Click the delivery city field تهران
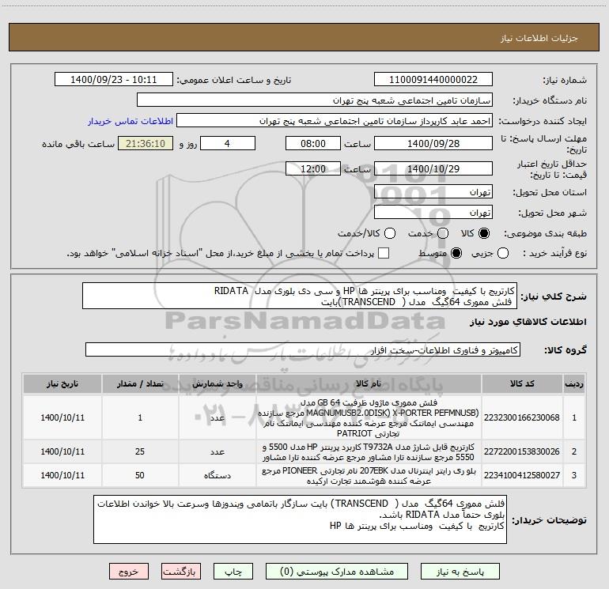609x589 pixels. point(433,213)
